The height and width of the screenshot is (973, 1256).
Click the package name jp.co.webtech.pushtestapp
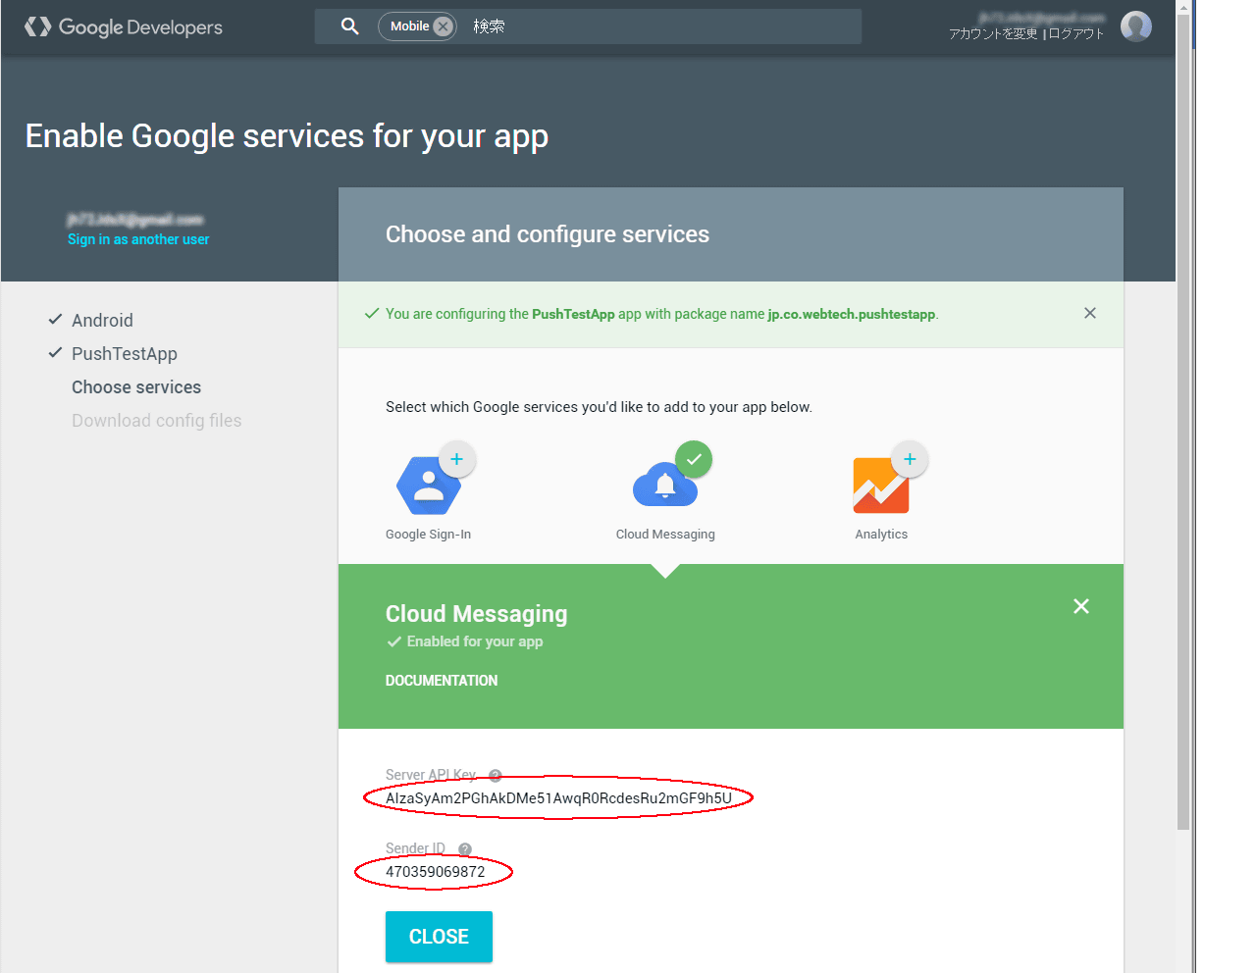[852, 314]
